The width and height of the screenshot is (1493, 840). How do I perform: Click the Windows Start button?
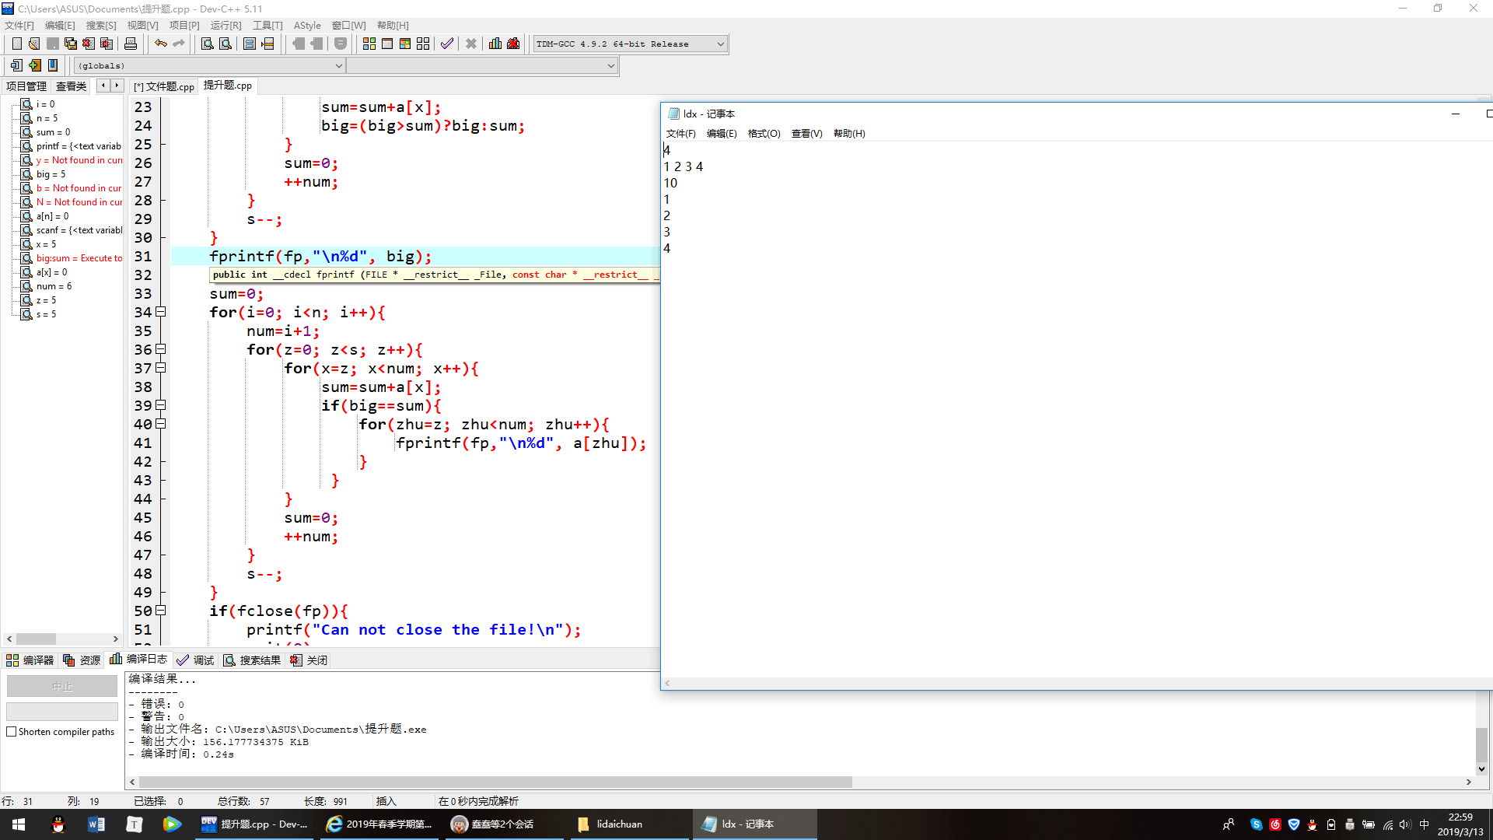tap(19, 824)
